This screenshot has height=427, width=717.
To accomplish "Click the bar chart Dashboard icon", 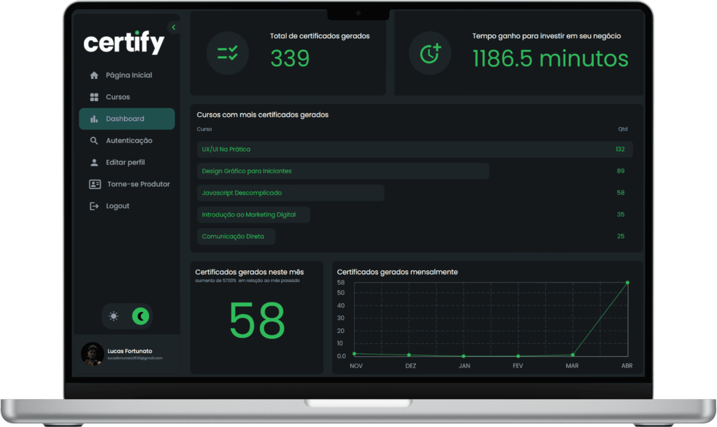I will (94, 119).
